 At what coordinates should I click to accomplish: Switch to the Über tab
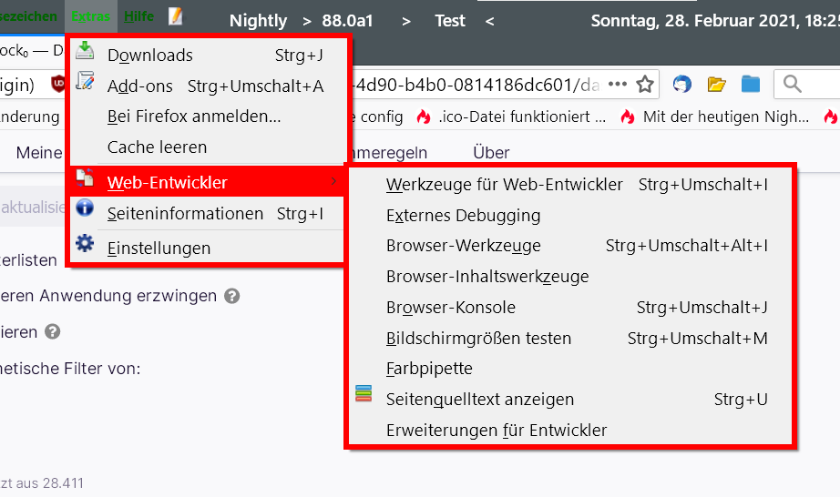click(x=491, y=153)
